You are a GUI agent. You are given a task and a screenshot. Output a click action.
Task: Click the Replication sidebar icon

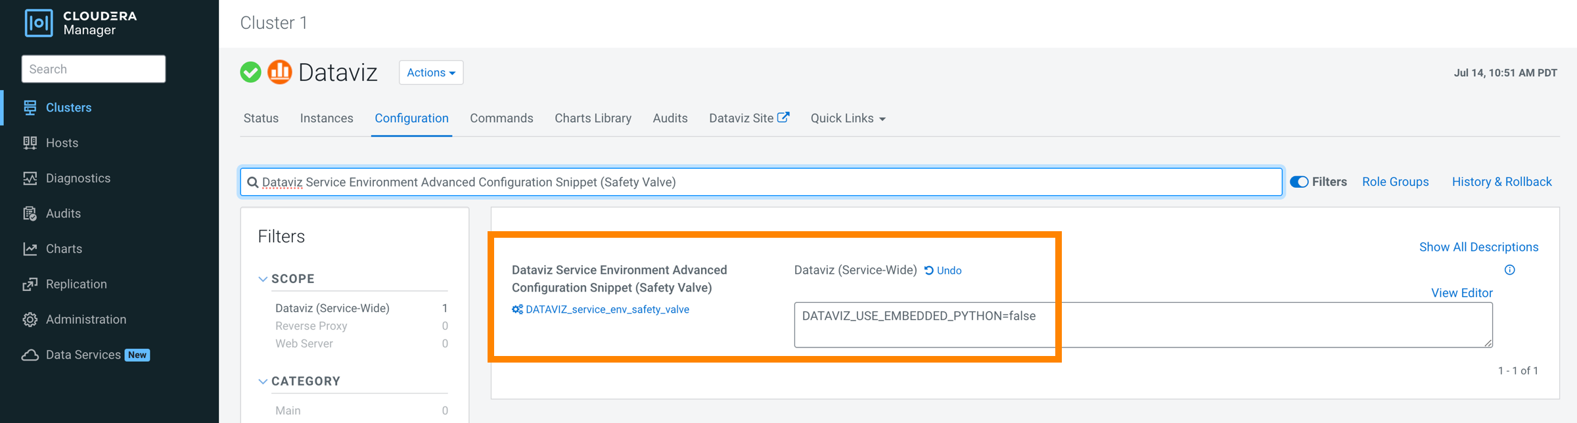click(x=30, y=284)
